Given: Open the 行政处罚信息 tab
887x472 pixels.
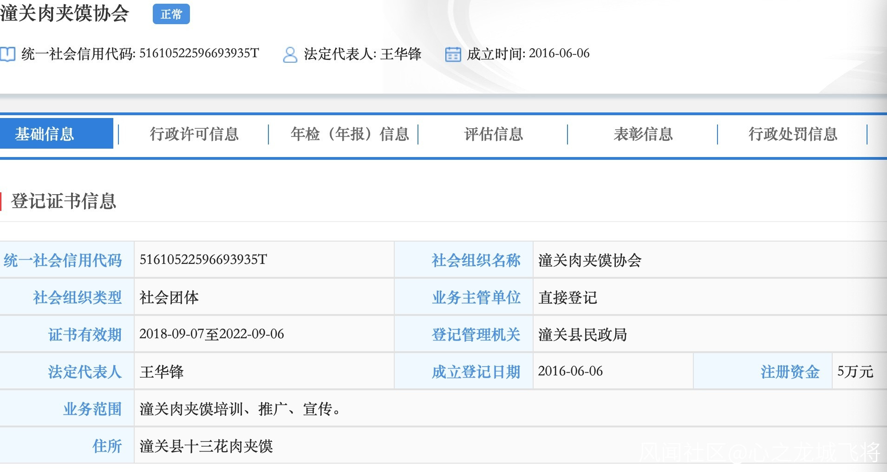Looking at the screenshot, I should 793,134.
